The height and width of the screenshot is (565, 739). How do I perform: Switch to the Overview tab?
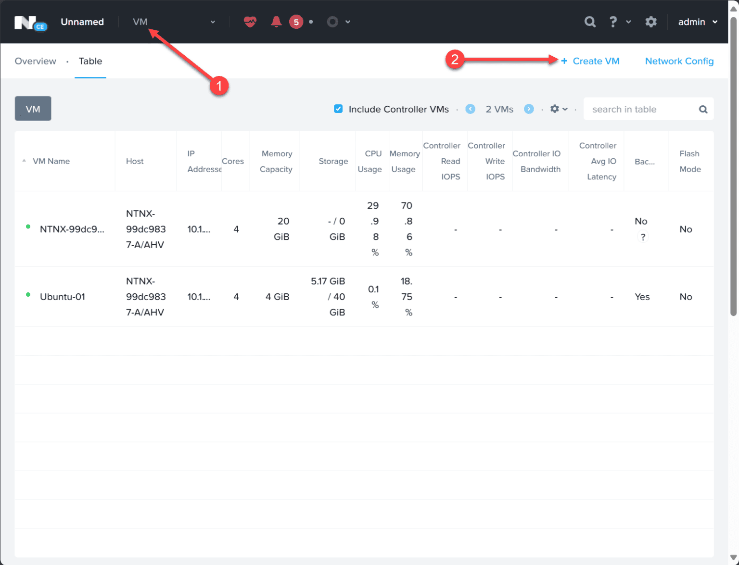pyautogui.click(x=35, y=61)
